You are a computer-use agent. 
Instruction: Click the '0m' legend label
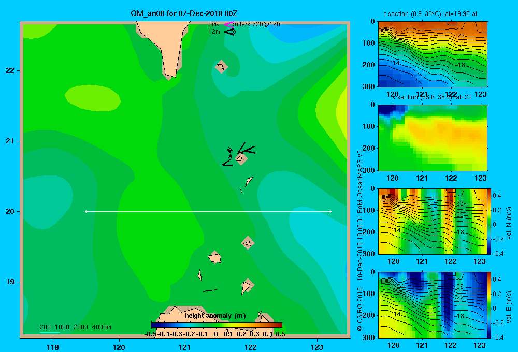pos(213,24)
